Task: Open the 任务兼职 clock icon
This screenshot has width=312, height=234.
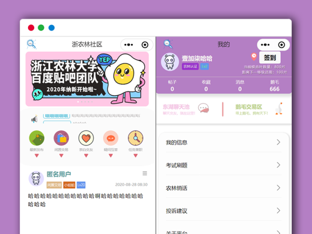Action: (x=136, y=138)
